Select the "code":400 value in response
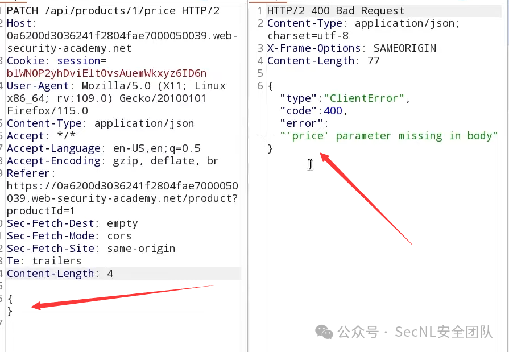Viewport: 509px width, 352px height. (333, 111)
